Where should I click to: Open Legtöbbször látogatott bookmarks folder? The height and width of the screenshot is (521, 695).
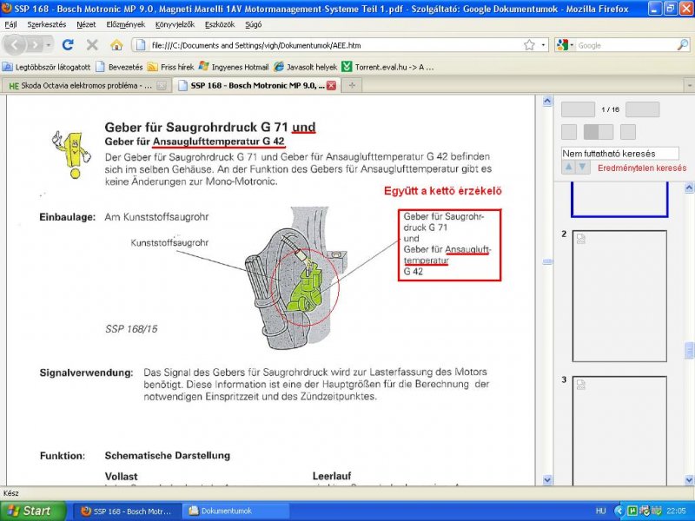coord(46,67)
